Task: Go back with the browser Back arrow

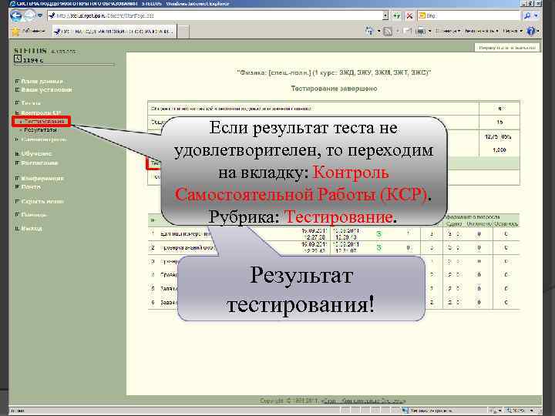Action: point(16,15)
